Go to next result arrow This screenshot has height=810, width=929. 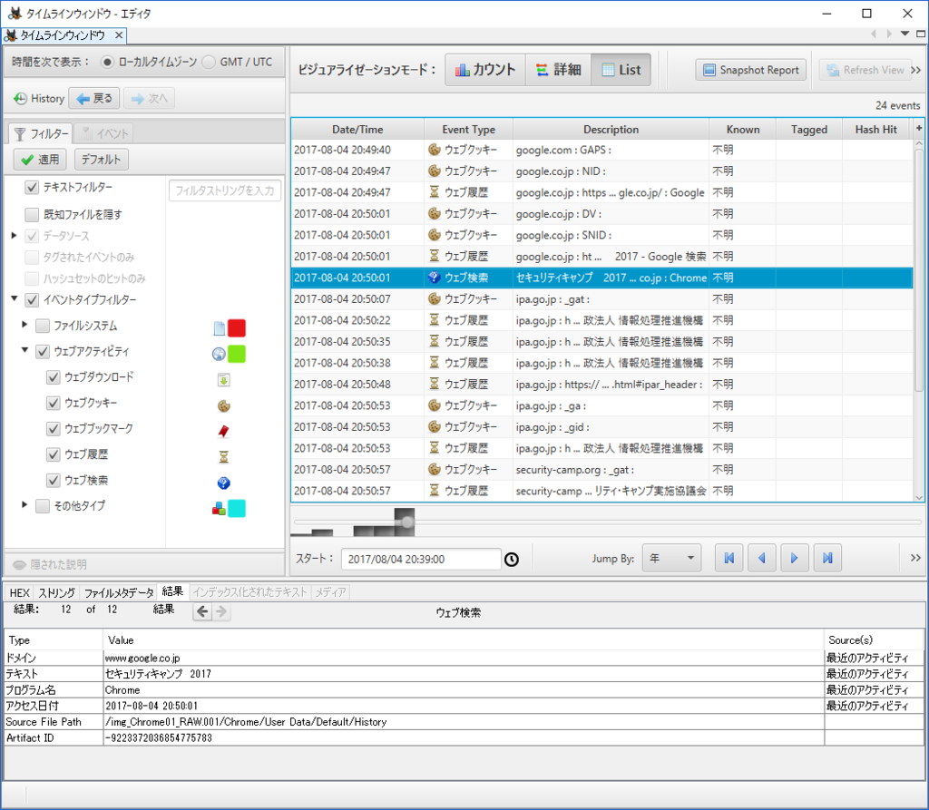click(221, 611)
